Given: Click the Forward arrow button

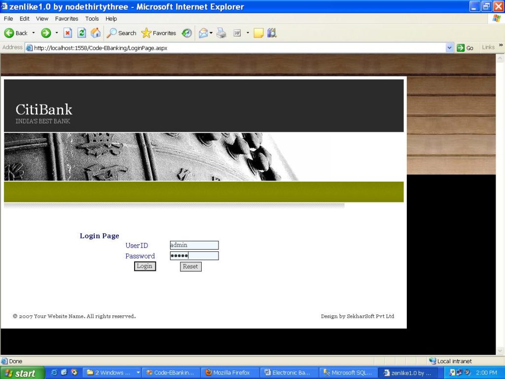Looking at the screenshot, I should pos(46,33).
